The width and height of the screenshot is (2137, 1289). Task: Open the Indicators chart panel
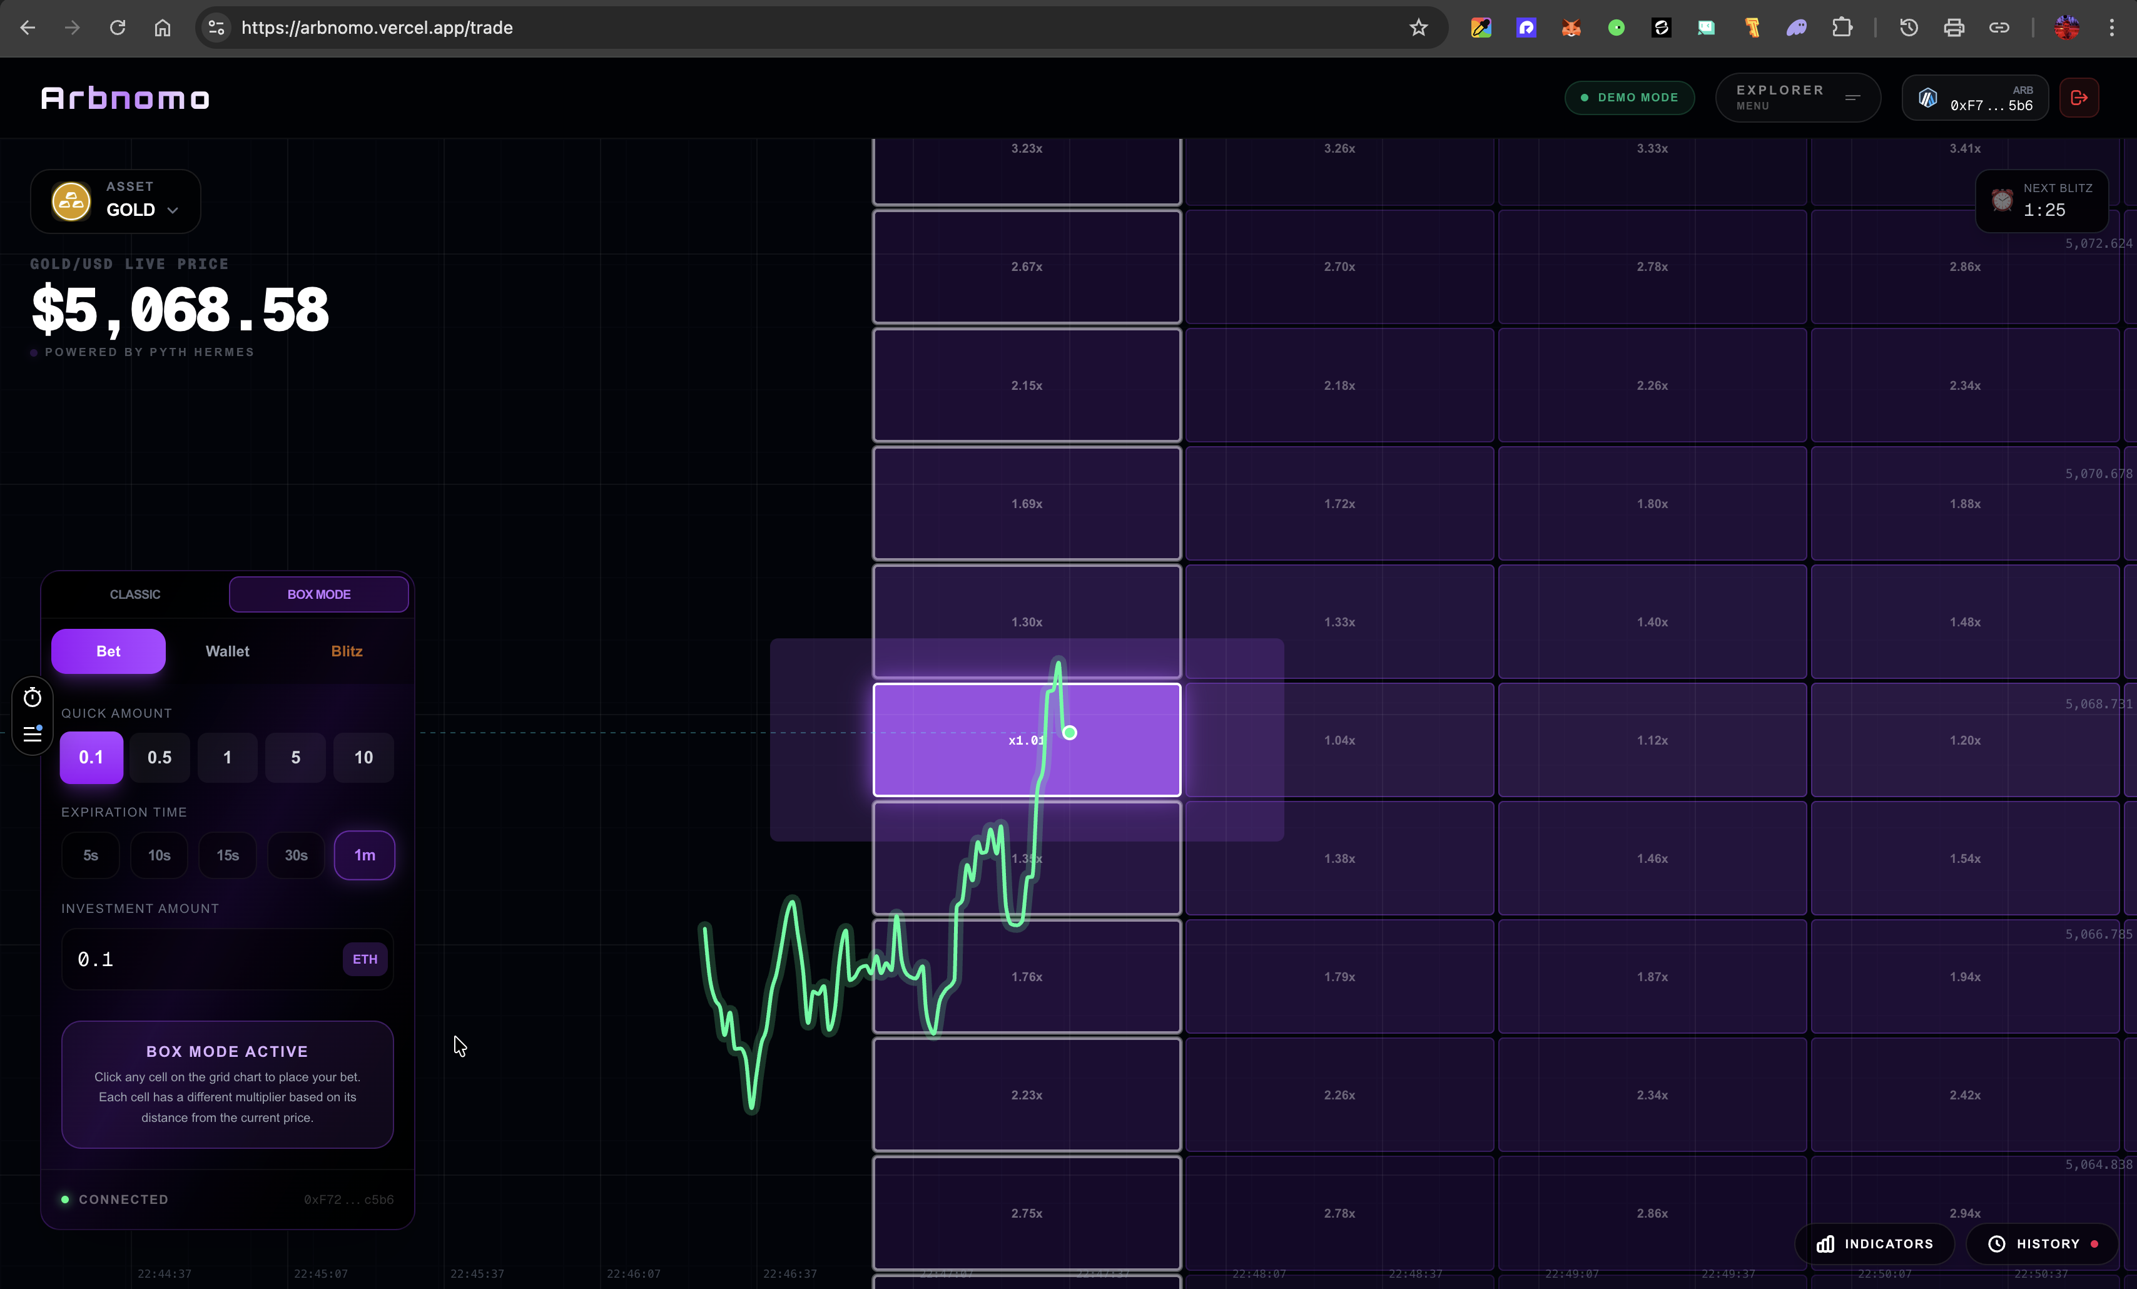1875,1243
